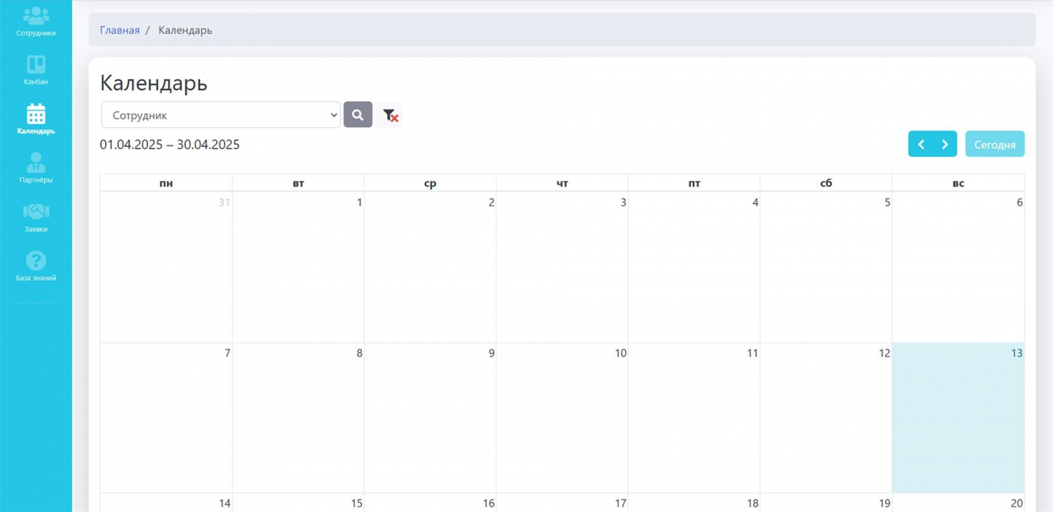Select day 7 in the calendar

coord(166,417)
